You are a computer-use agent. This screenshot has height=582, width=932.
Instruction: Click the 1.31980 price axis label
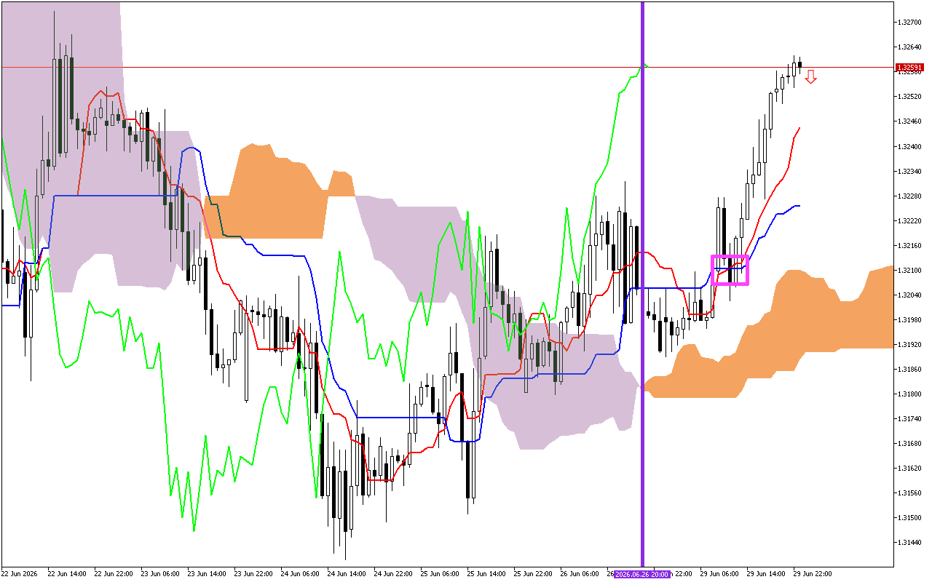[x=909, y=320]
